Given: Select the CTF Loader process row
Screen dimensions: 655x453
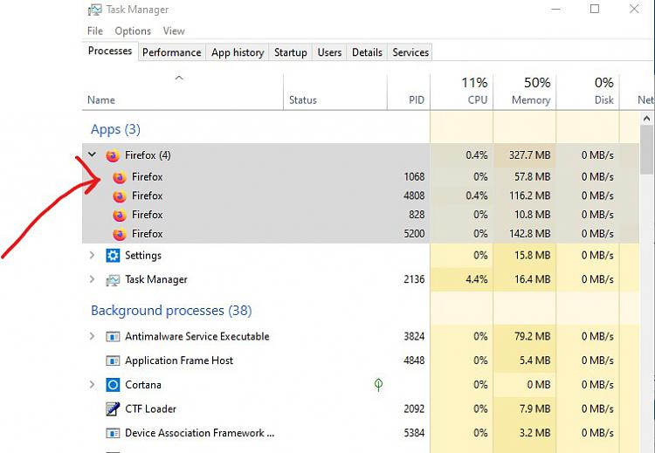Looking at the screenshot, I should pos(361,408).
